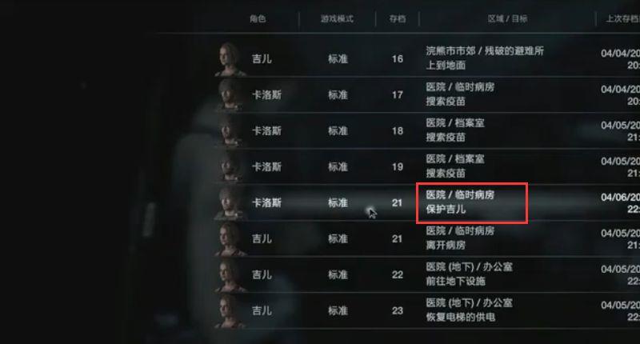Viewport: 640px width, 344px height.
Task: Load the 上到地面 save entry
Action: pos(426,59)
